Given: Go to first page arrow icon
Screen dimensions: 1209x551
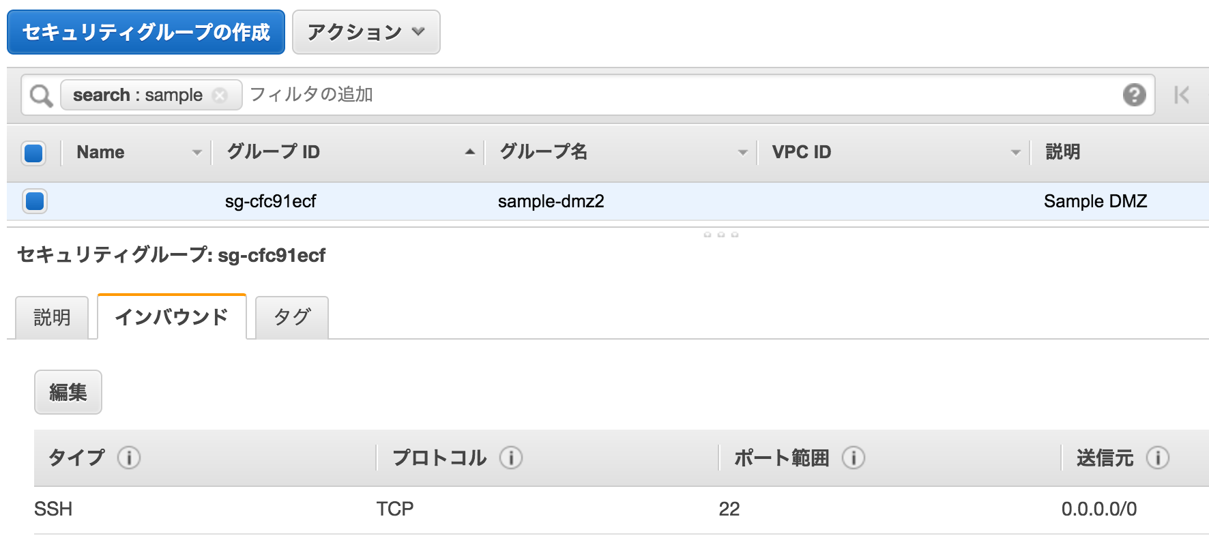Looking at the screenshot, I should pyautogui.click(x=1182, y=95).
